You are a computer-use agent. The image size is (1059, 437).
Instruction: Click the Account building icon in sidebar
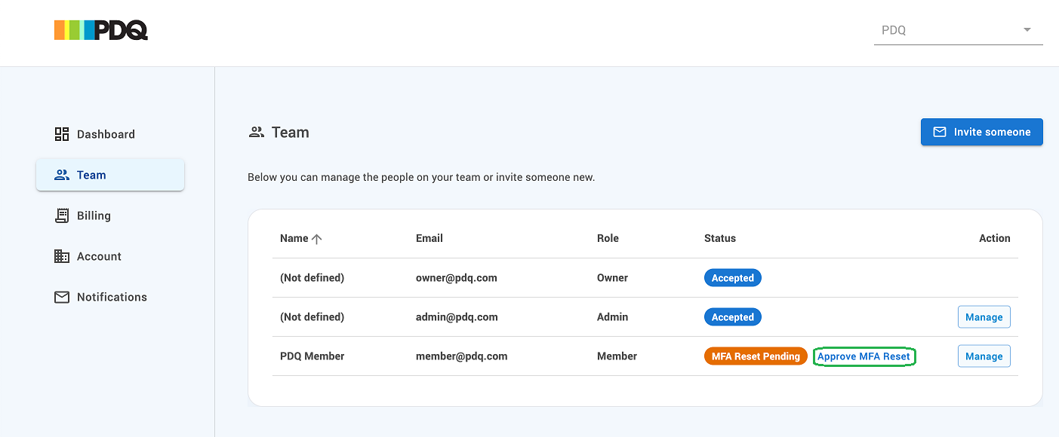click(x=62, y=256)
